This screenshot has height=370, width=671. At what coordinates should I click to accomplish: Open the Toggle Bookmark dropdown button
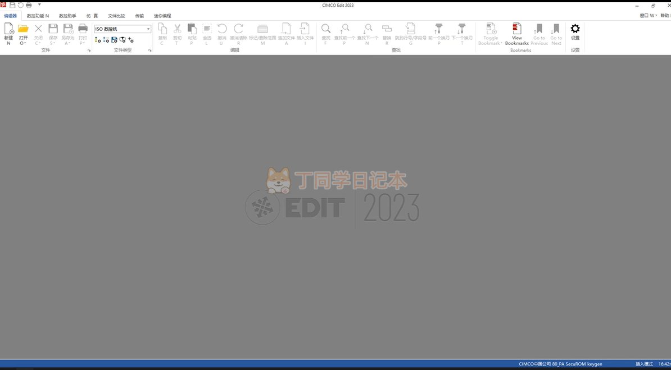tap(491, 34)
